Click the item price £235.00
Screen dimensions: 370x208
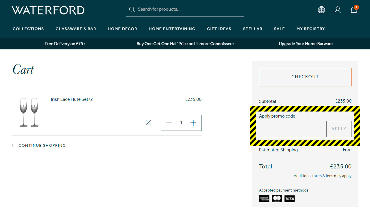193,99
